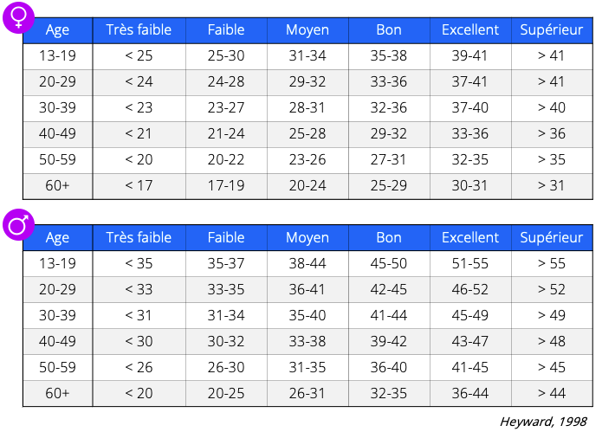Select the Faible header in male table
This screenshot has width=602, height=432.
(x=226, y=237)
